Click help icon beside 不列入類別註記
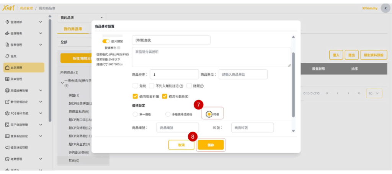The height and width of the screenshot is (174, 392). point(181,86)
